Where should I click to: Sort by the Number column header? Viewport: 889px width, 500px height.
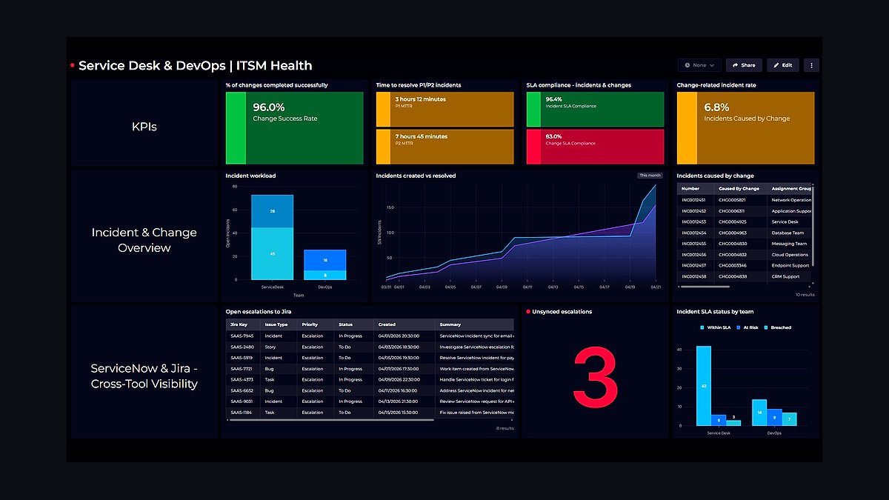[x=696, y=189]
